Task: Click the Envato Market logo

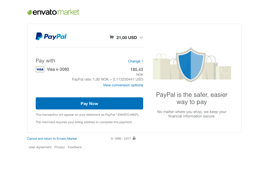Action: pos(53,12)
